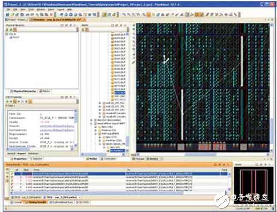The width and height of the screenshot is (277, 212).
Task: Select the first row in Timing Results table
Action: click(x=85, y=174)
